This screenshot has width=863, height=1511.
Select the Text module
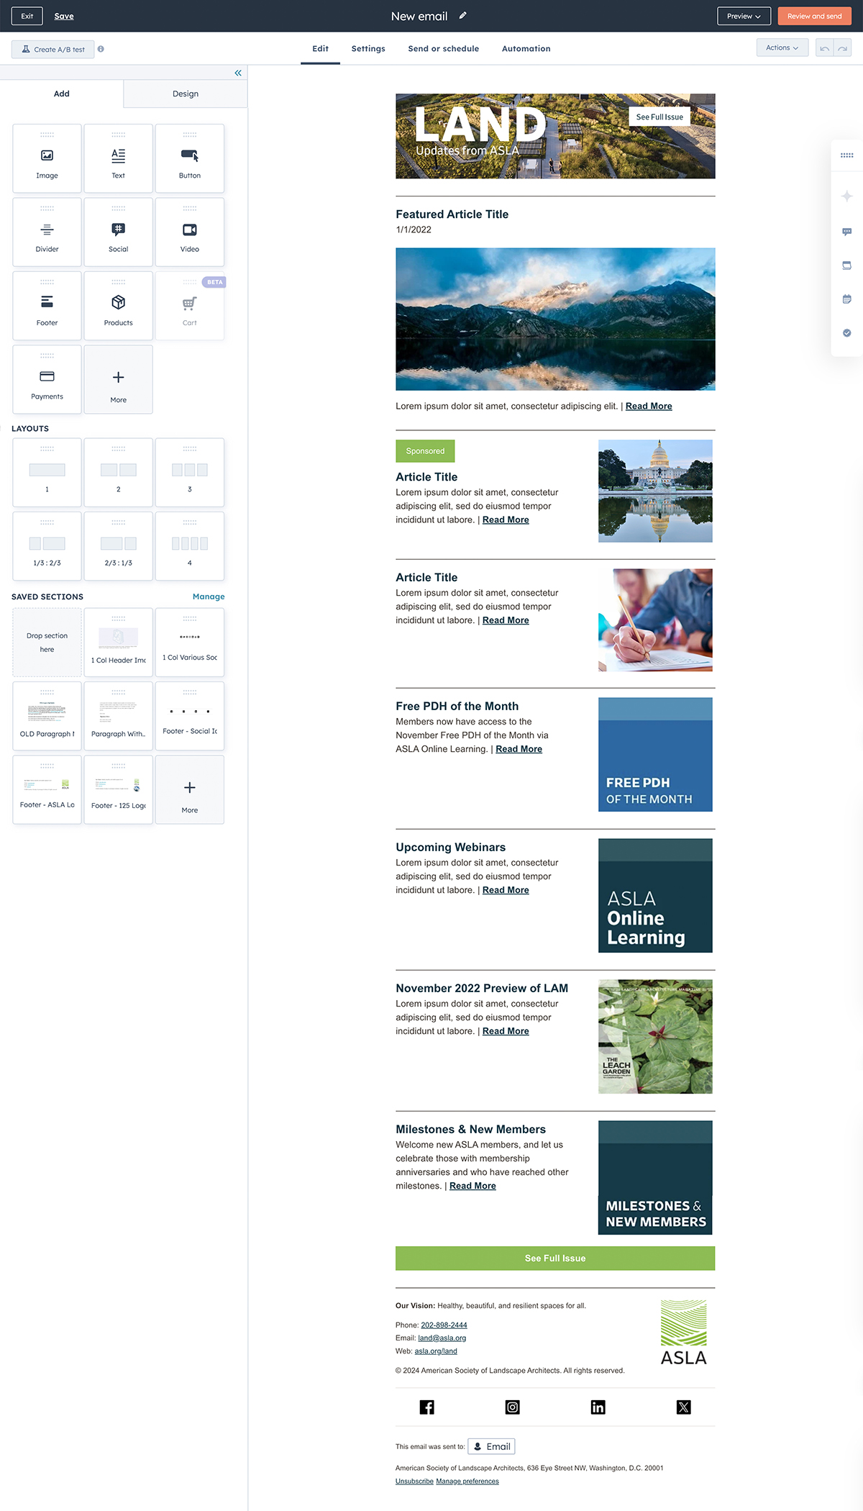tap(118, 158)
